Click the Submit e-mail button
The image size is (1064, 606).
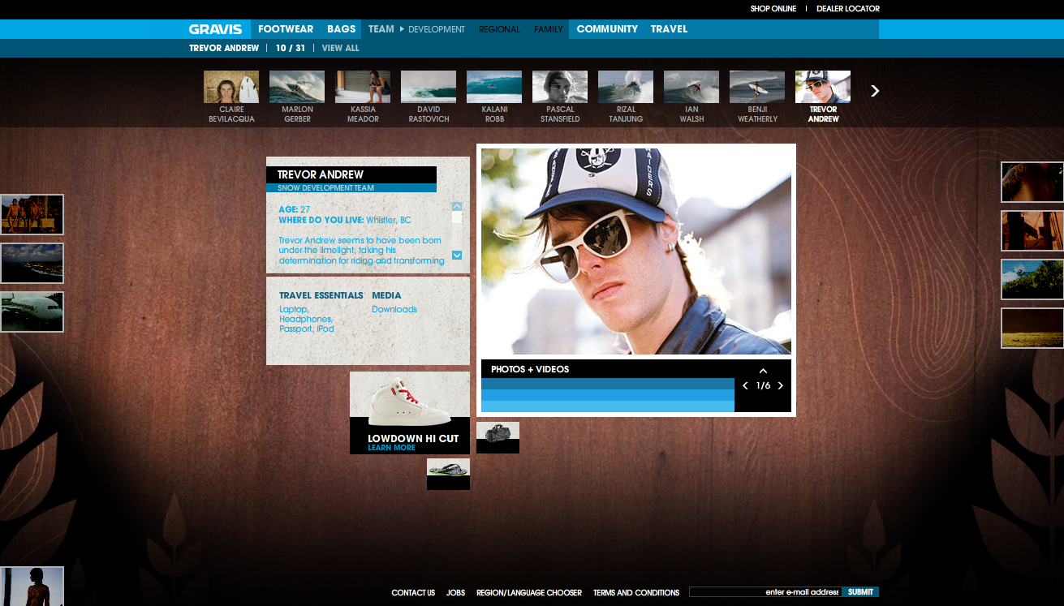[860, 592]
